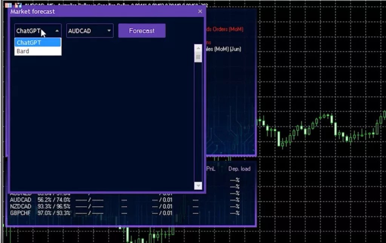Screen dimensions: 386x243
Task: Select the NZDCAD row in the table
Action: [x=21, y=207]
